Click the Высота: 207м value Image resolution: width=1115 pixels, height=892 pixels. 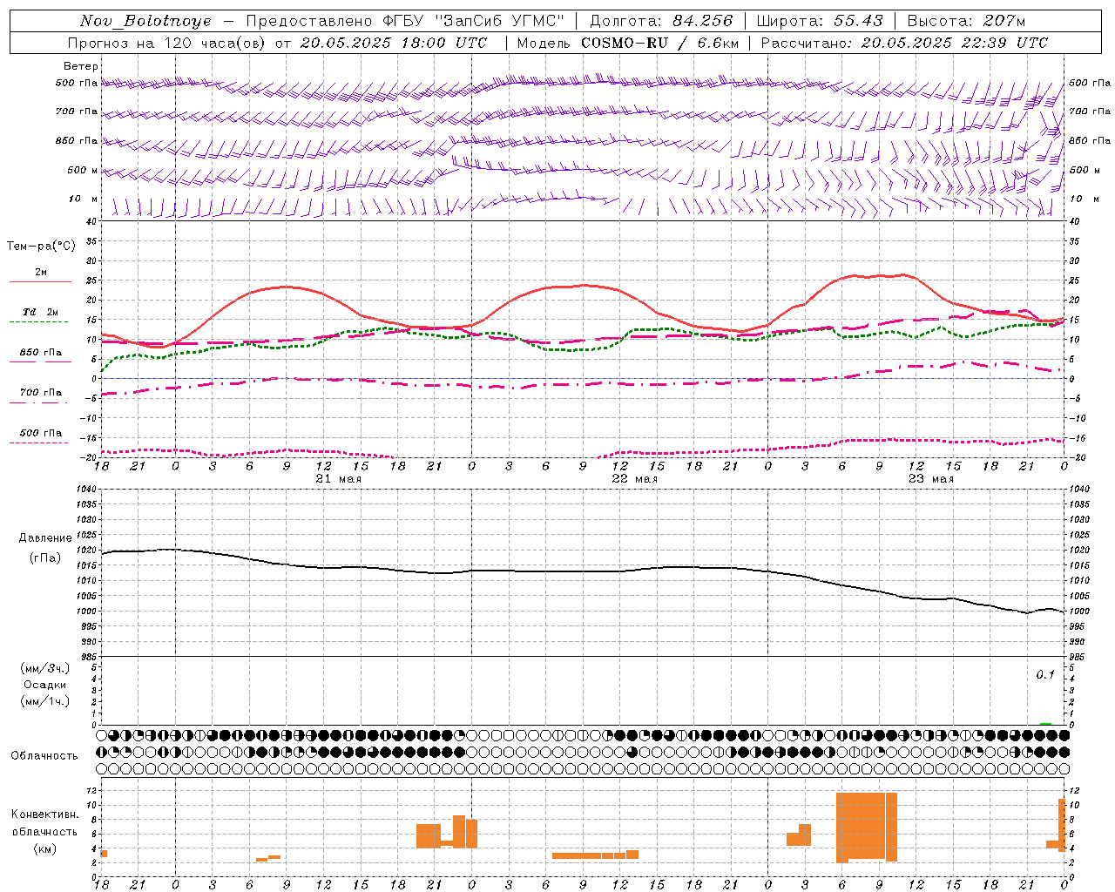966,21
